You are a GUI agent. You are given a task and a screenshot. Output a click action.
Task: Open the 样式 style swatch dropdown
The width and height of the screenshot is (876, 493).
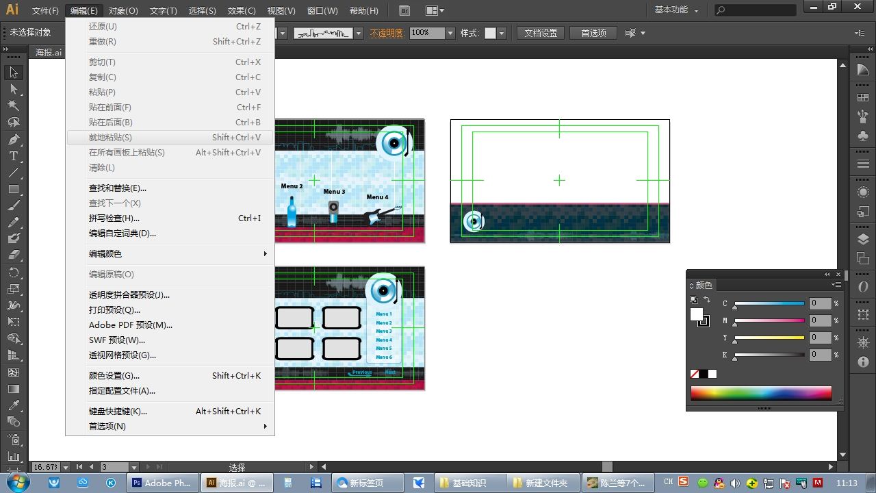coord(502,33)
